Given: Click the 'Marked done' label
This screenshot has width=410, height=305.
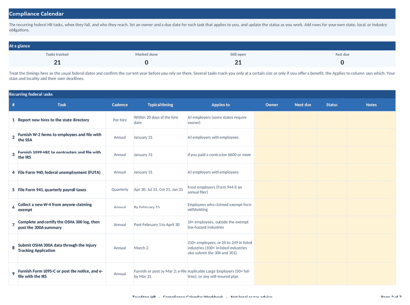Looking at the screenshot, I should 146,54.
